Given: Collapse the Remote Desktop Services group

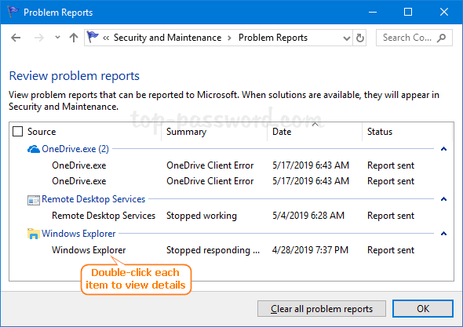Looking at the screenshot, I should pyautogui.click(x=443, y=199).
